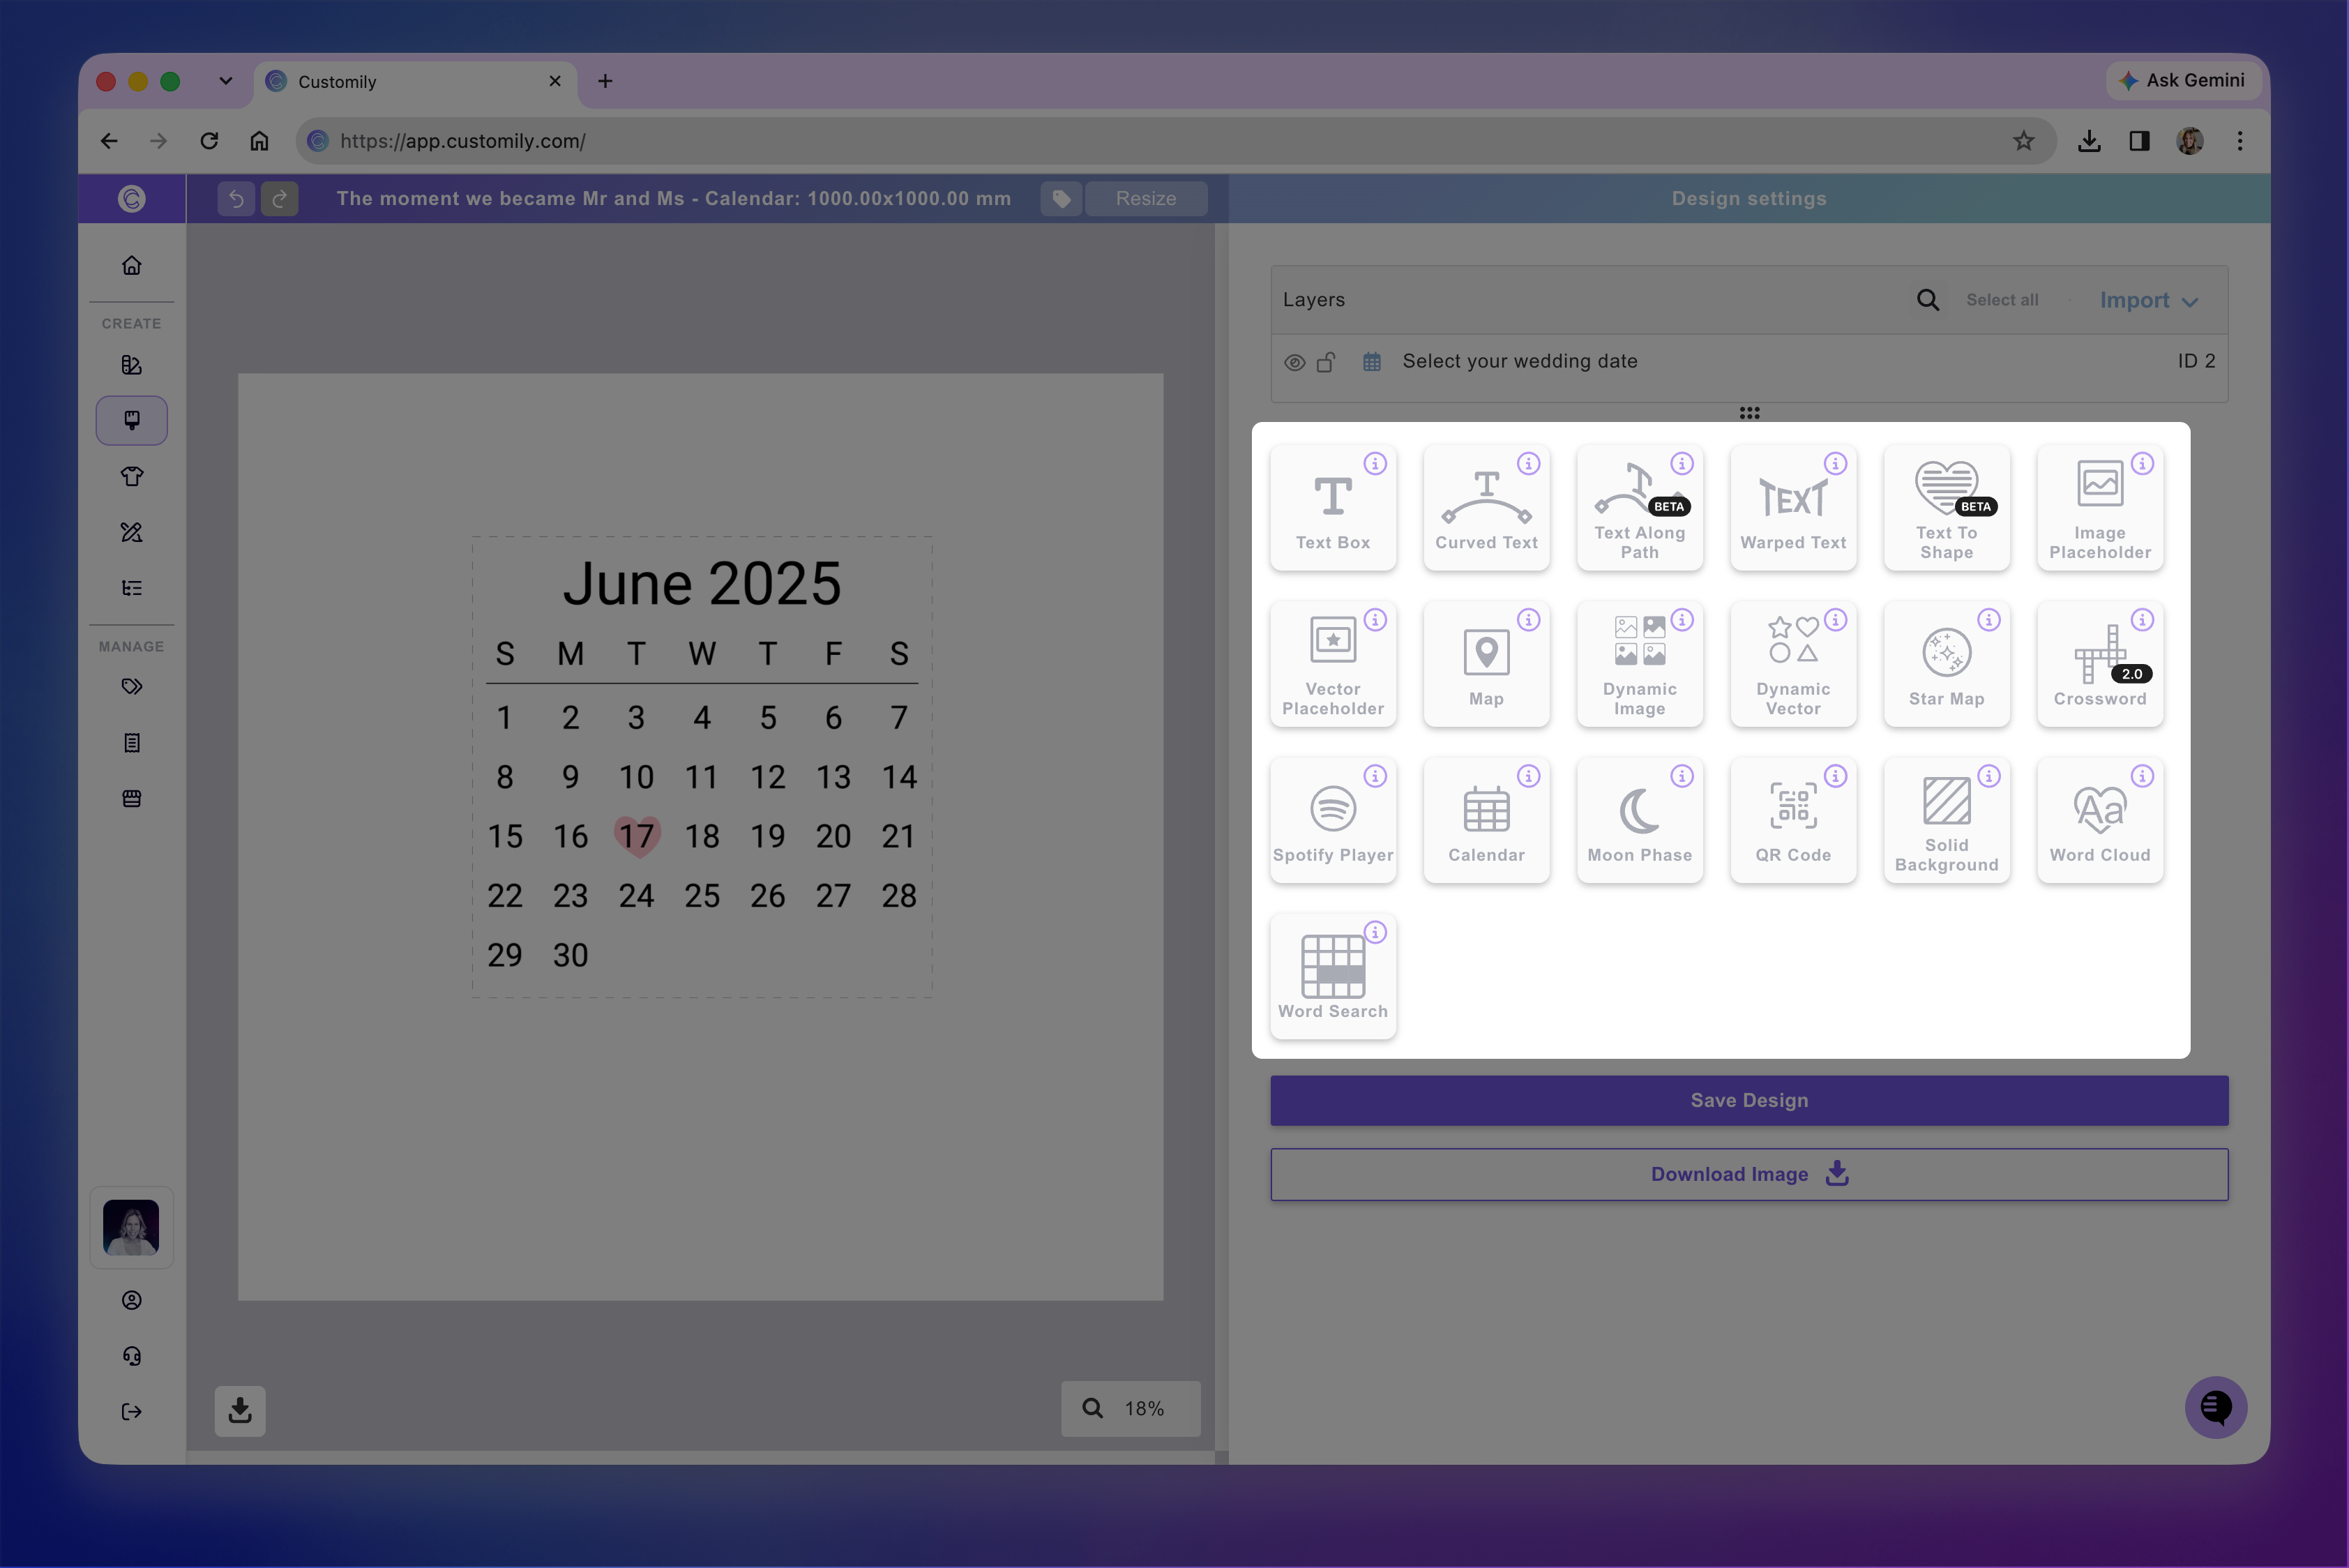This screenshot has height=1568, width=2349.
Task: Click Save Design button
Action: coord(1749,1100)
